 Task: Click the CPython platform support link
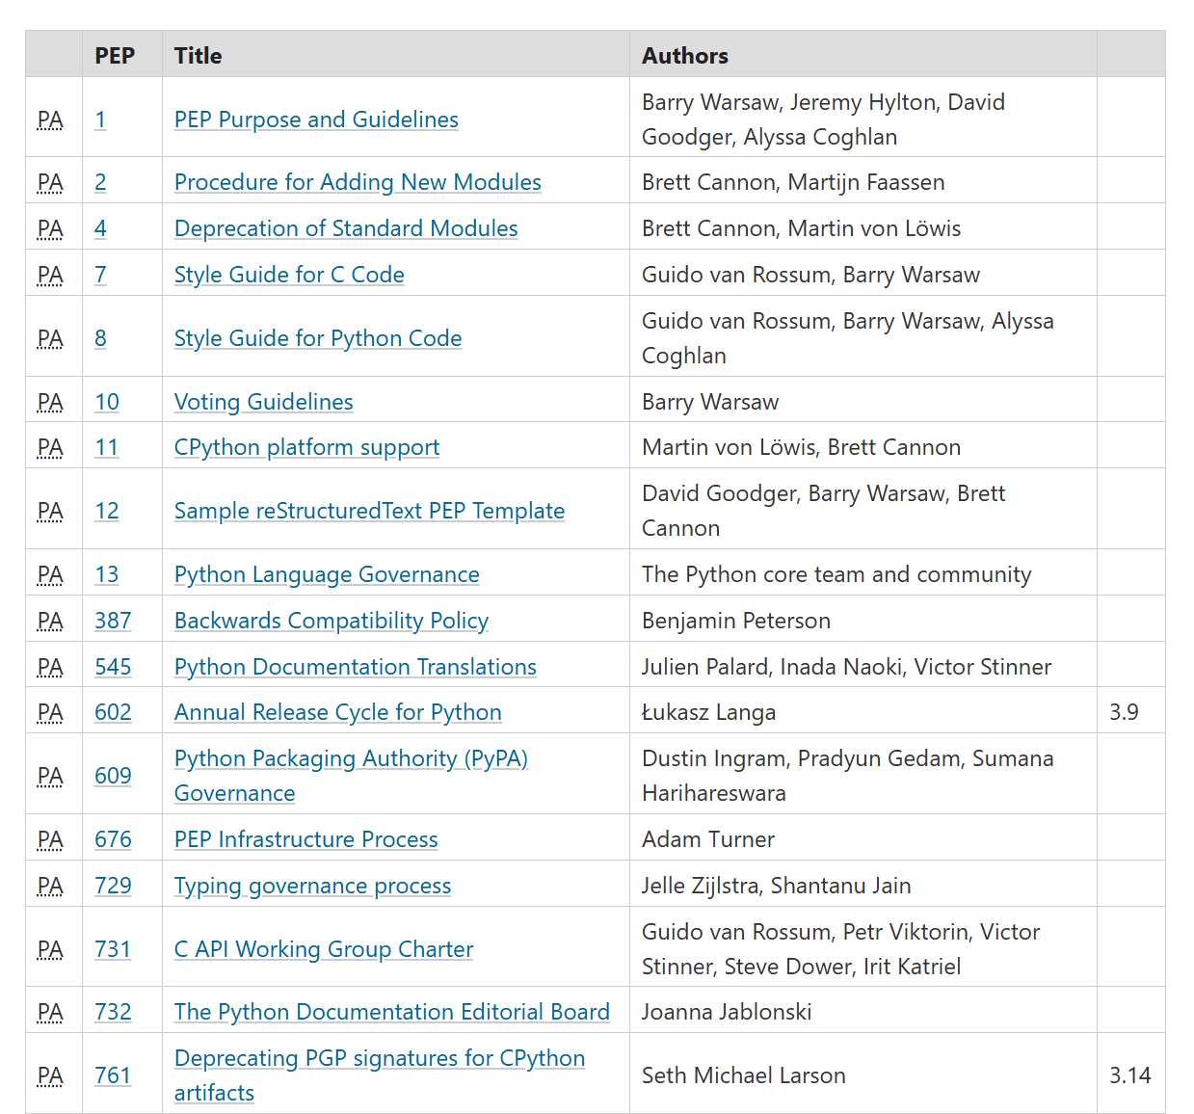[306, 447]
